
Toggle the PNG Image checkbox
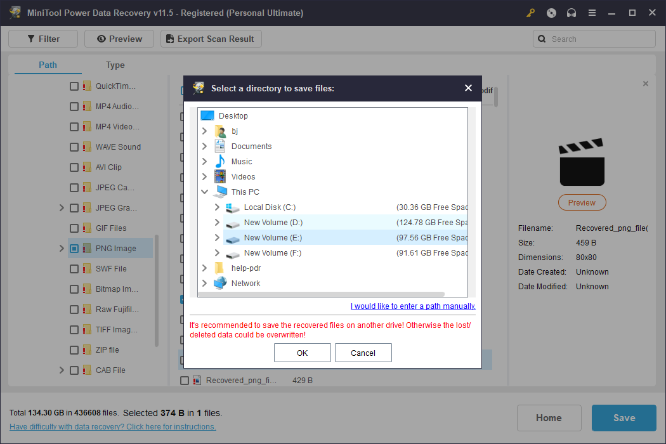click(74, 249)
